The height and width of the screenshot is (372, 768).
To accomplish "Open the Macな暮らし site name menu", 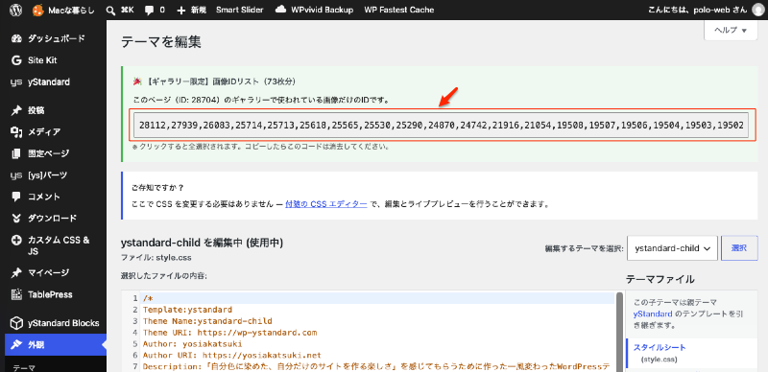I will coord(71,10).
